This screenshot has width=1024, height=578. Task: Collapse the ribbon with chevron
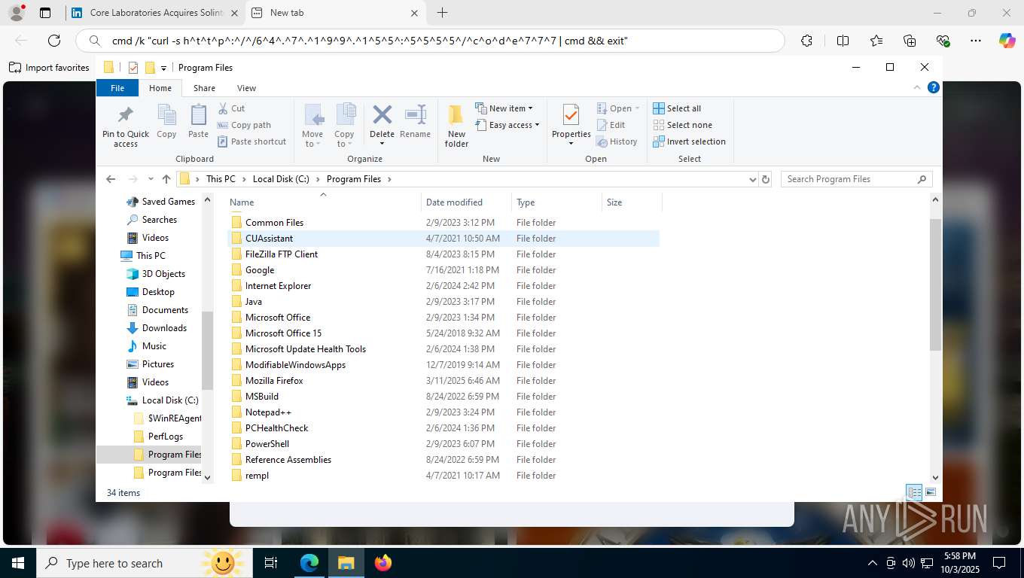pyautogui.click(x=918, y=88)
